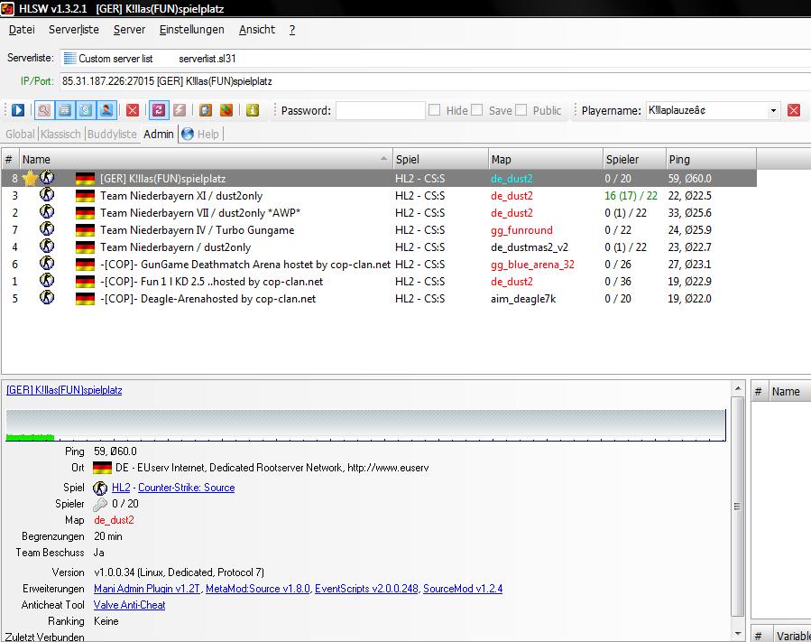
Task: Open the Playername dropdown list
Action: coord(773,110)
